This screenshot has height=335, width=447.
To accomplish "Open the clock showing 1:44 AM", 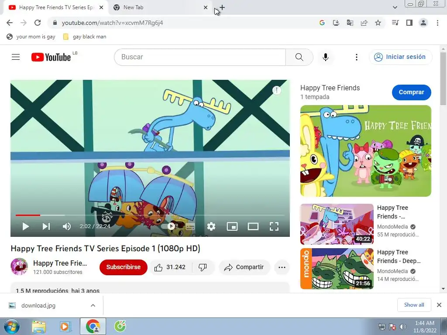I will tap(425, 327).
